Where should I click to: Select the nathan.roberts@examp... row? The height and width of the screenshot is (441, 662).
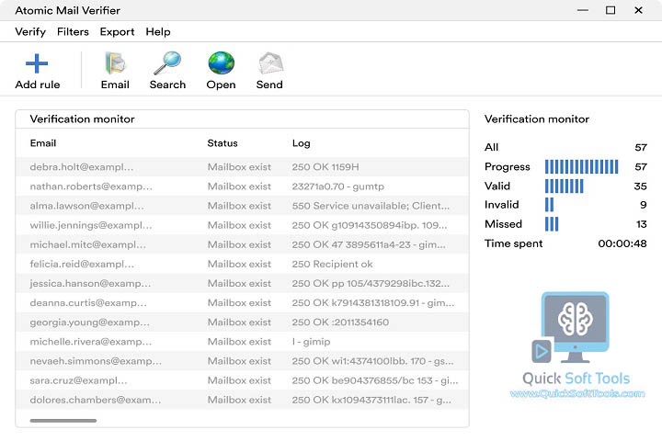243,187
